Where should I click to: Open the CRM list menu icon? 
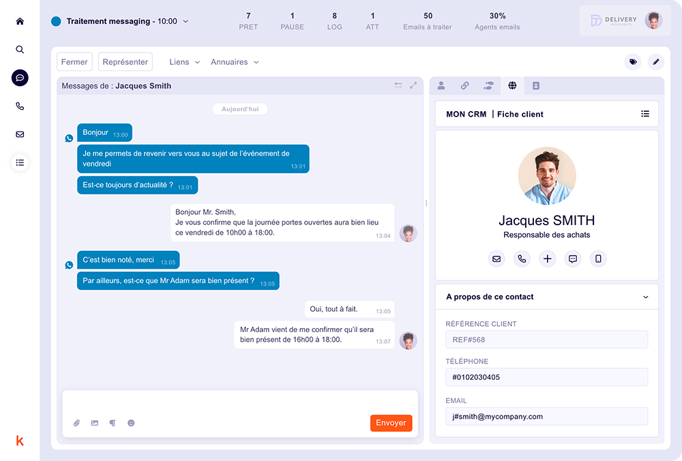645,114
